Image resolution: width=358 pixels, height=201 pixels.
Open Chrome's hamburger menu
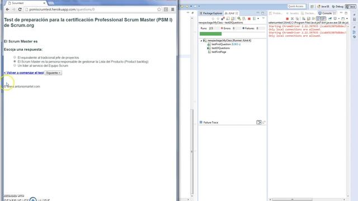(x=173, y=9)
